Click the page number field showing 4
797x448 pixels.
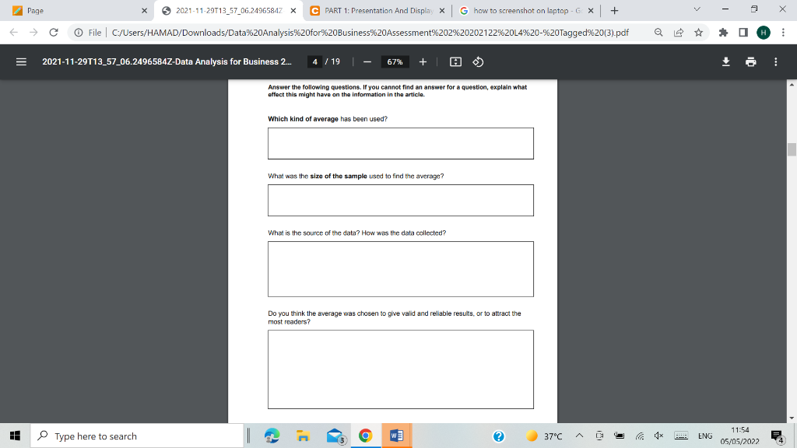pyautogui.click(x=315, y=61)
